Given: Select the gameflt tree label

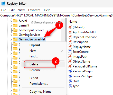Looking at the screenshot, I should [24, 25].
